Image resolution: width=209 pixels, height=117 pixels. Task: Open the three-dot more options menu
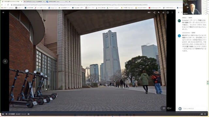coord(172,12)
